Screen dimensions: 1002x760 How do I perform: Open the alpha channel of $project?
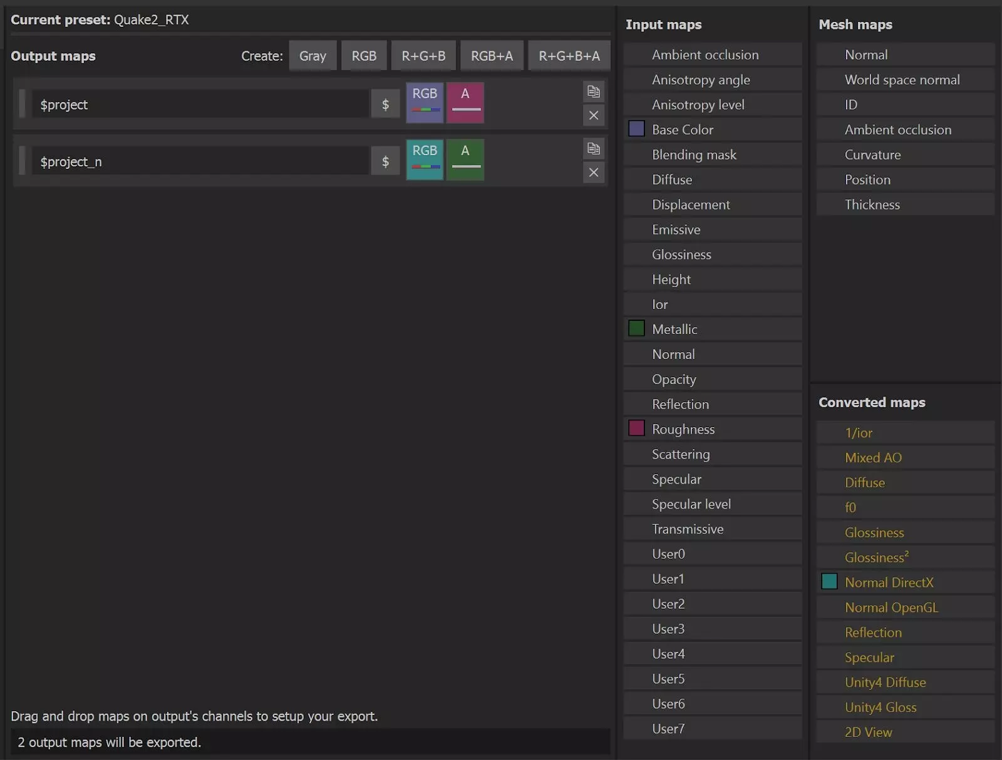(x=465, y=103)
